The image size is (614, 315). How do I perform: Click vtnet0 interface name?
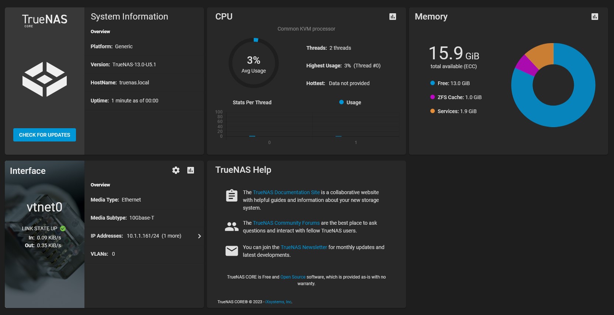click(45, 207)
